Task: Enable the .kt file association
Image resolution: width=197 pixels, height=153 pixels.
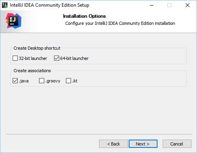Action: [68, 81]
